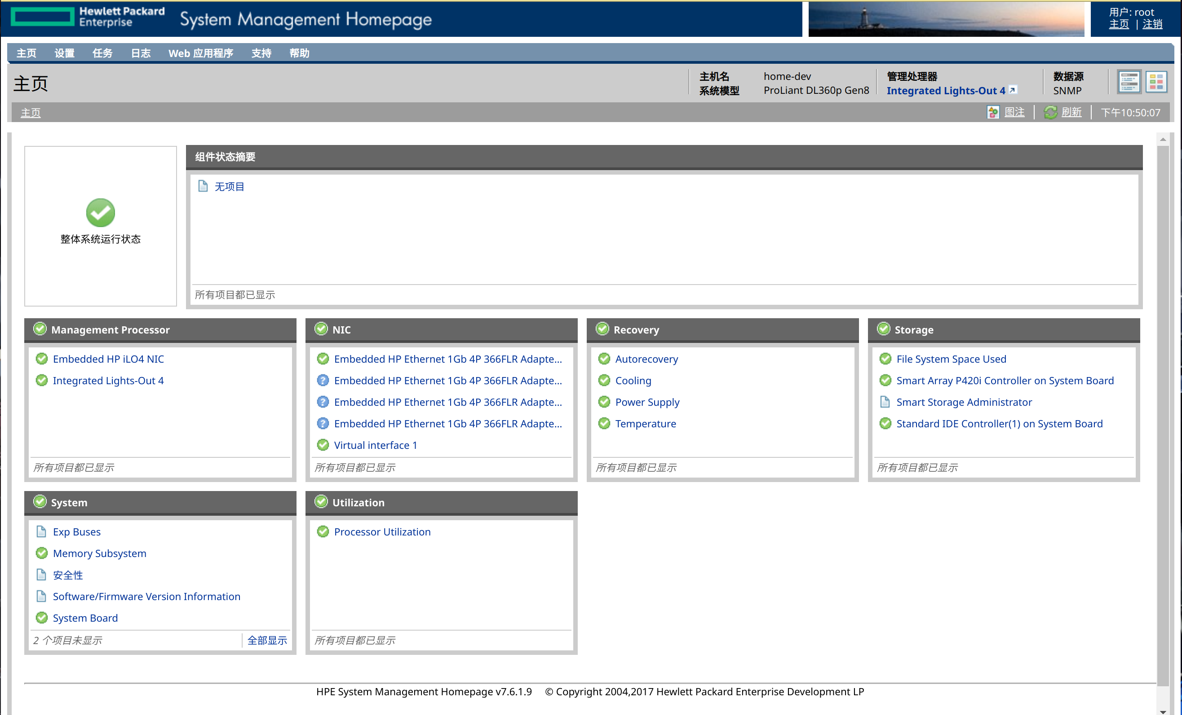Click 全部显示 in the System panel
Viewport: 1182px width, 715px height.
pyautogui.click(x=267, y=640)
